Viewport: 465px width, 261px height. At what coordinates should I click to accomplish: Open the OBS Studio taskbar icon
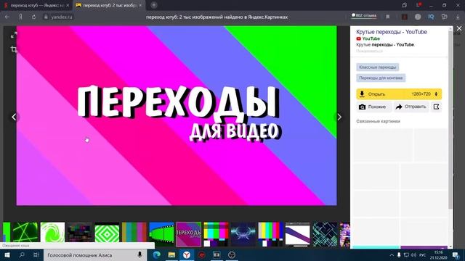232,254
